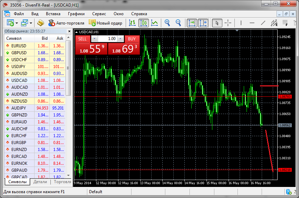Select GBPUSD in market watch
The image size is (299, 198).
pyautogui.click(x=35, y=53)
